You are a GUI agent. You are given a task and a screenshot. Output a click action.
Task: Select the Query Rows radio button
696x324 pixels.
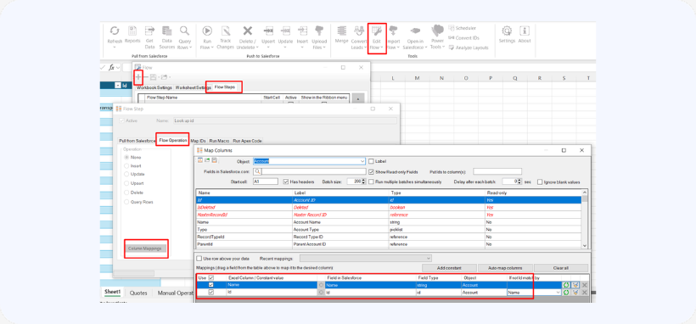coord(126,202)
